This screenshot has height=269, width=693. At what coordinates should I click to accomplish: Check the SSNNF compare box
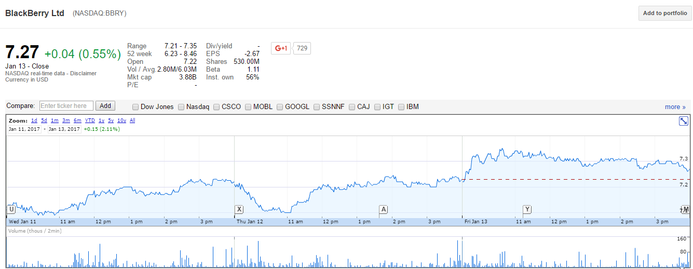tap(317, 107)
